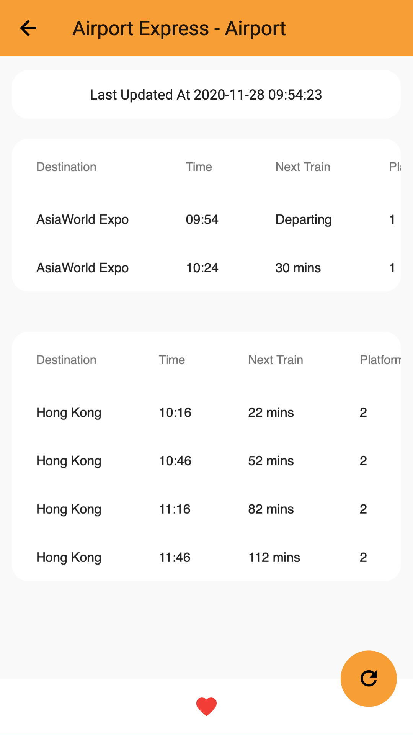Click the 22 mins next train value

coord(271,413)
